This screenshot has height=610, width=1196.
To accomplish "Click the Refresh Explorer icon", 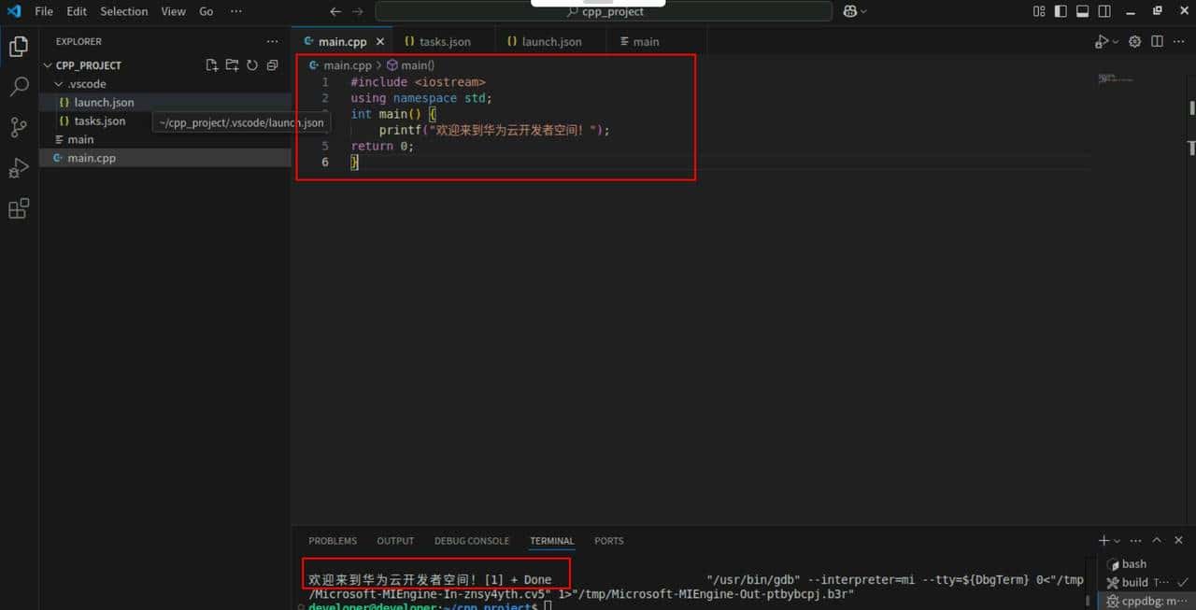I will pos(252,64).
